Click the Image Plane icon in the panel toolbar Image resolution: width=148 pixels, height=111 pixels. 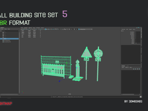point(28,29)
